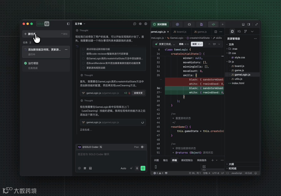Toggle the bottom panel layout icon
Viewport: 281px width, 196px height.
pyautogui.click(x=243, y=24)
